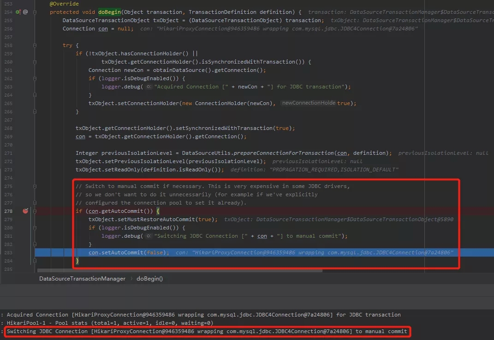Click the fold marker next to the inner if on line 280
Viewport: 494px width, 340px height.
point(35,228)
